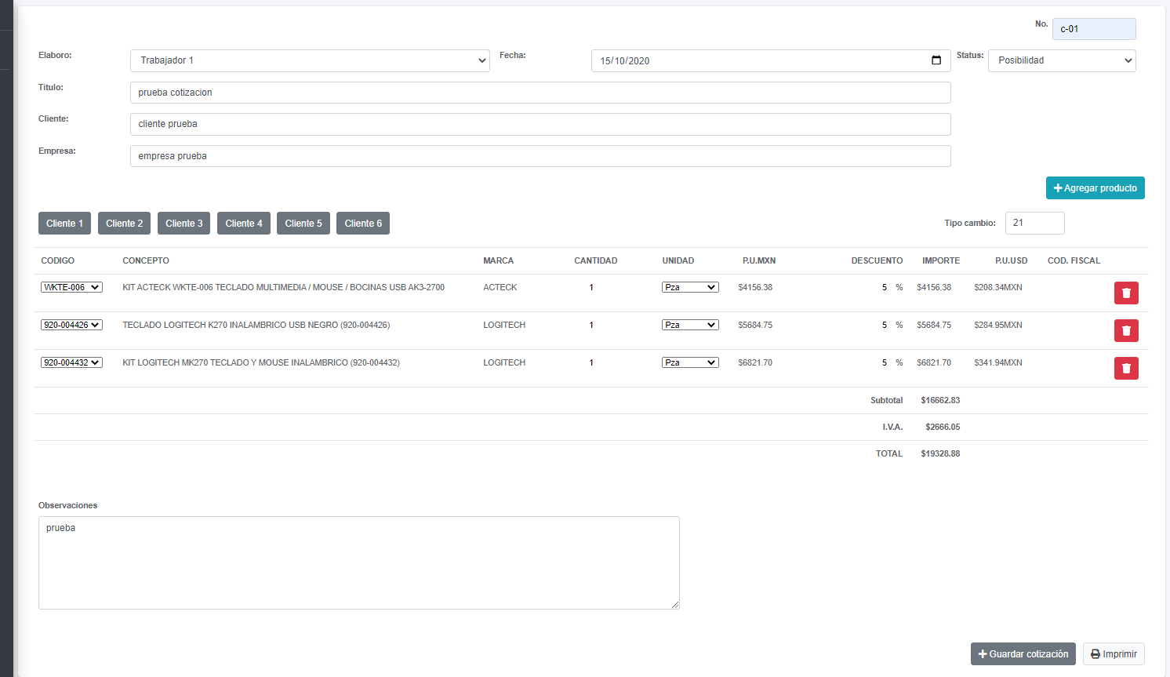Select Cliente 5 tab
The width and height of the screenshot is (1170, 677).
click(x=303, y=223)
